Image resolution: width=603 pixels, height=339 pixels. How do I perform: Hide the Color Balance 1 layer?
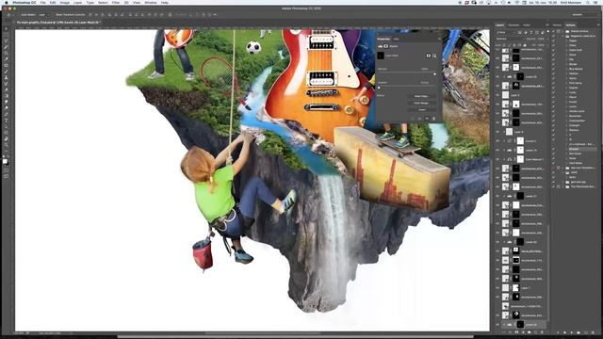coord(497,159)
